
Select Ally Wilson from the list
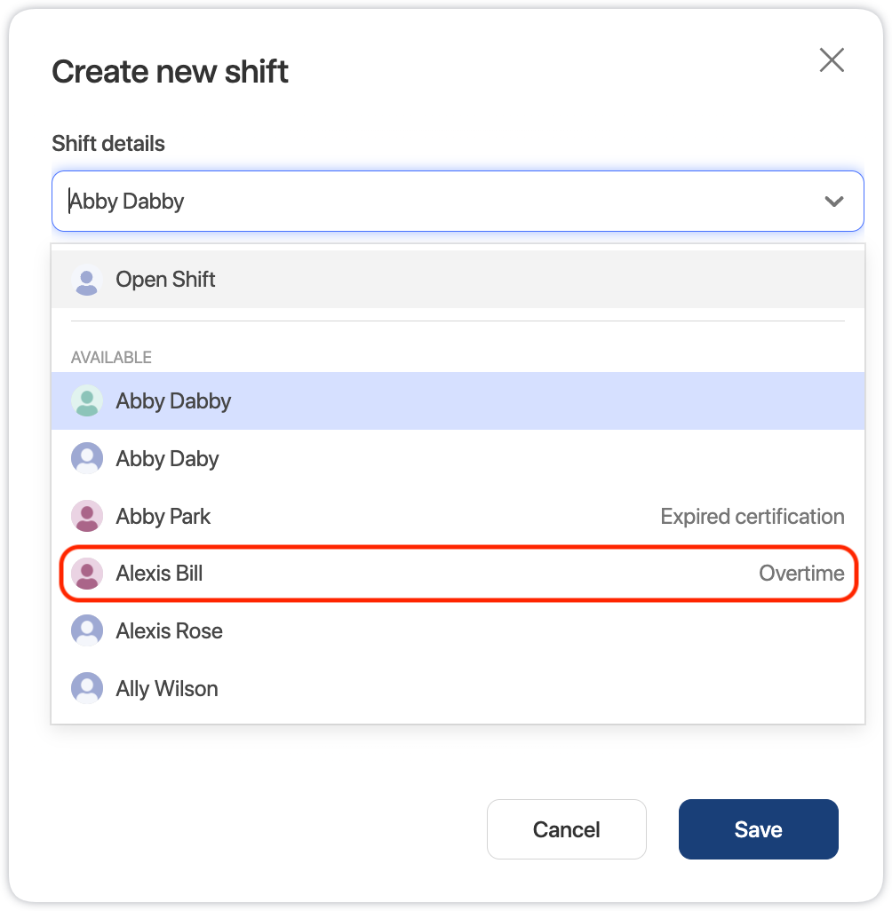pos(458,688)
